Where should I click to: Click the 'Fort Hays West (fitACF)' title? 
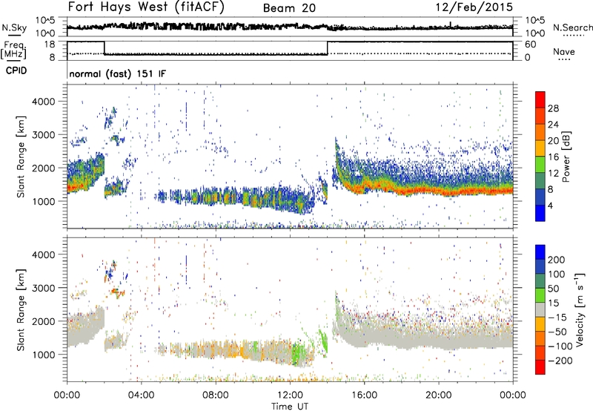pos(146,7)
